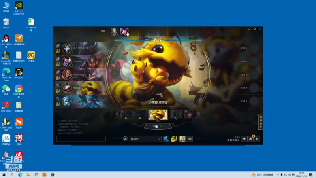
Task: Open 百度网盘 desktop shortcut
Action: coord(6,140)
